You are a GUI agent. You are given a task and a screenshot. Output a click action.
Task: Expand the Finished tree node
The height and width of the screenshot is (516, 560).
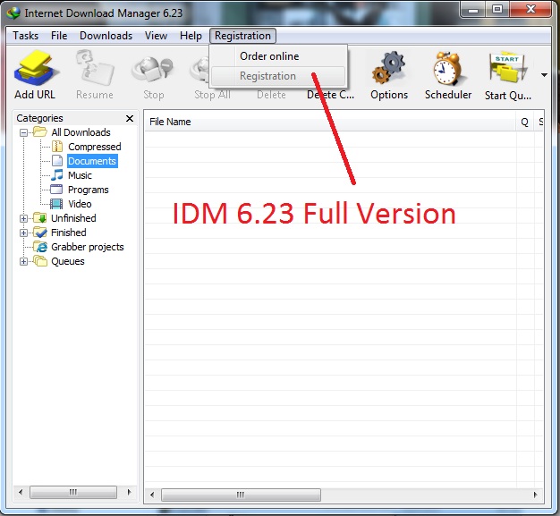pyautogui.click(x=23, y=233)
